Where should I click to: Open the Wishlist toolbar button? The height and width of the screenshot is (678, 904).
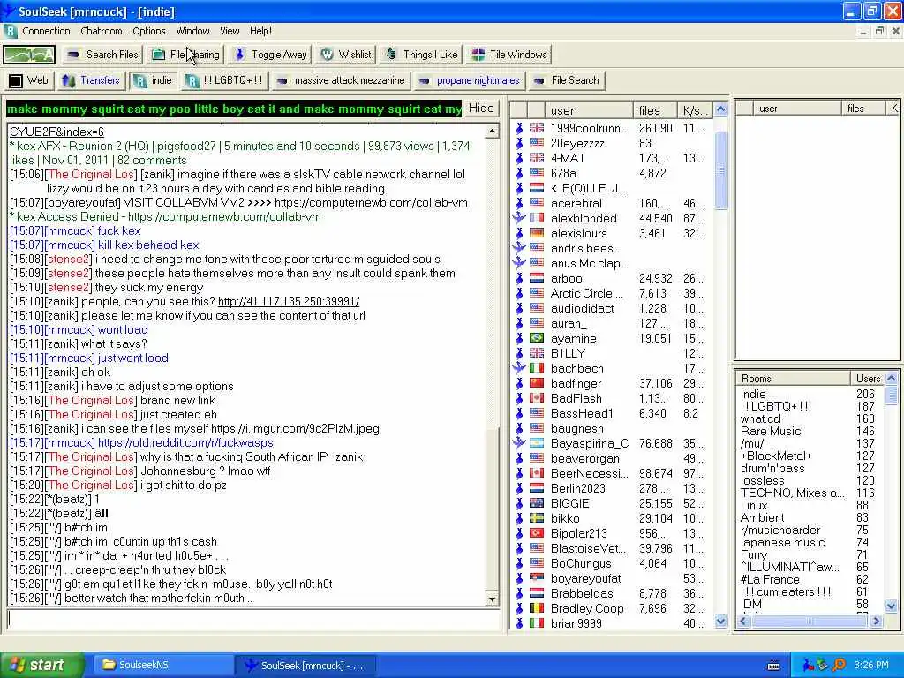346,55
